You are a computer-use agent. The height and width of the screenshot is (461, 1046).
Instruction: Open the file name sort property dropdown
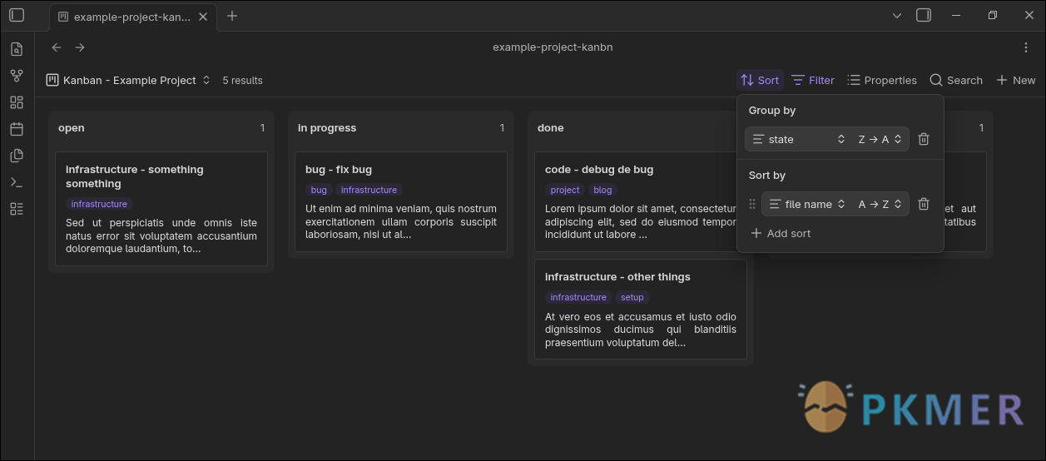[x=807, y=204]
